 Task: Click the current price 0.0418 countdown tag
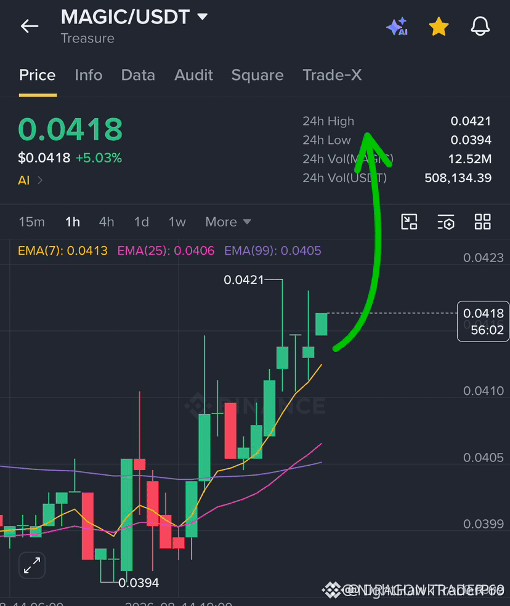[484, 321]
